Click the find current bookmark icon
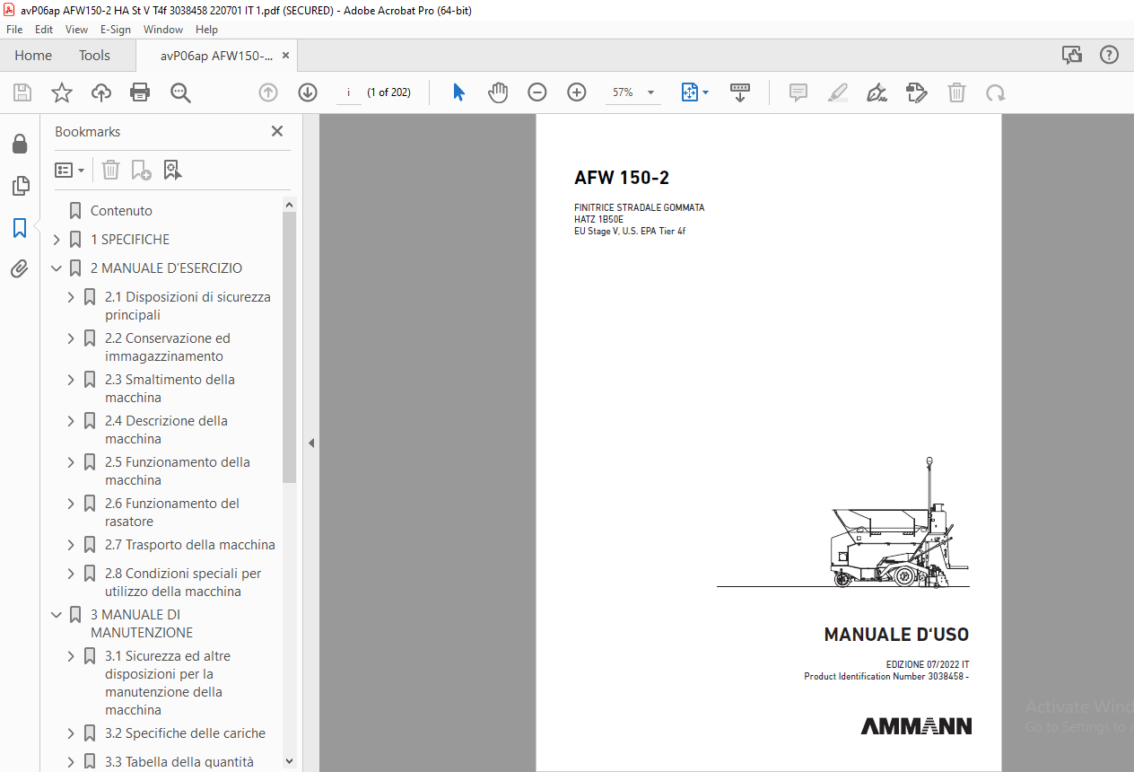The image size is (1134, 772). (x=172, y=170)
